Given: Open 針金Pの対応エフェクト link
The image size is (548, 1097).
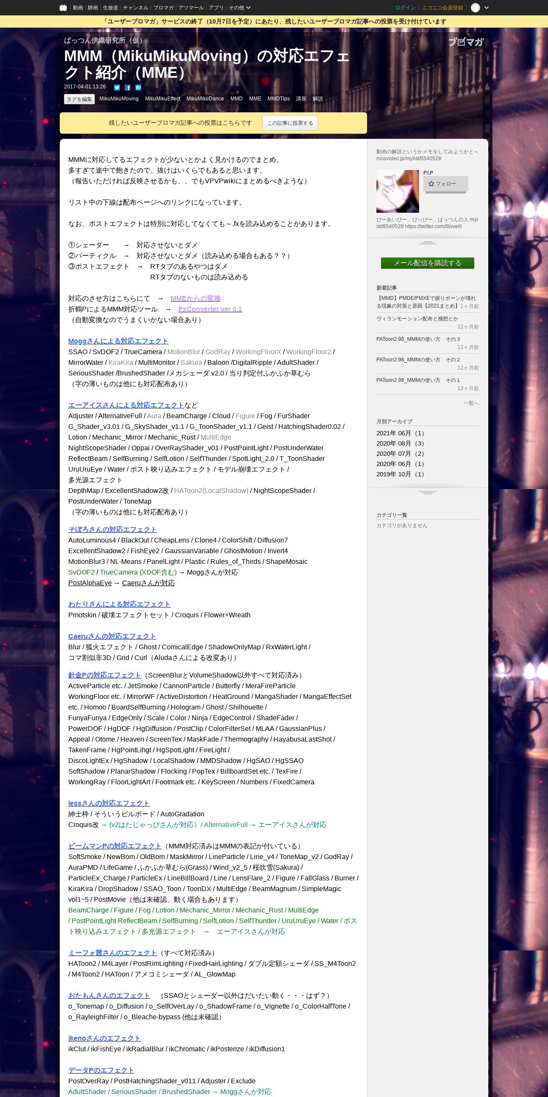Looking at the screenshot, I should [105, 675].
